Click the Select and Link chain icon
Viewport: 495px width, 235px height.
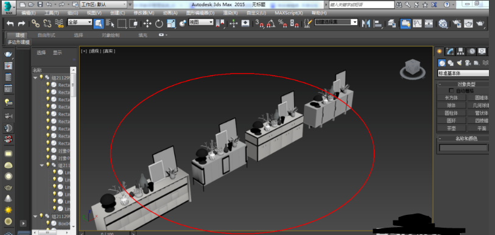click(x=35, y=23)
